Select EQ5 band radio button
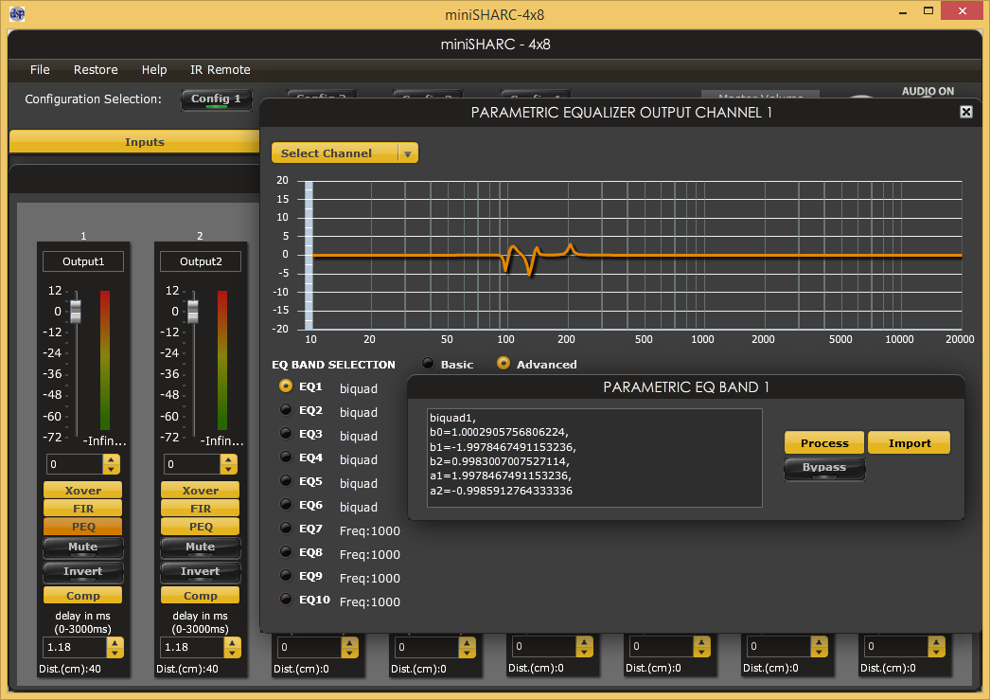The height and width of the screenshot is (700, 990). (286, 481)
